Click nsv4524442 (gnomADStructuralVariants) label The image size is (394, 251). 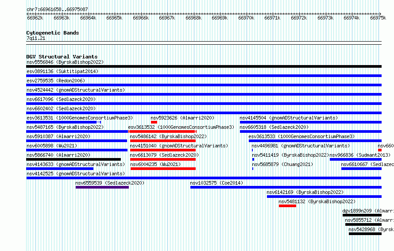click(76, 90)
